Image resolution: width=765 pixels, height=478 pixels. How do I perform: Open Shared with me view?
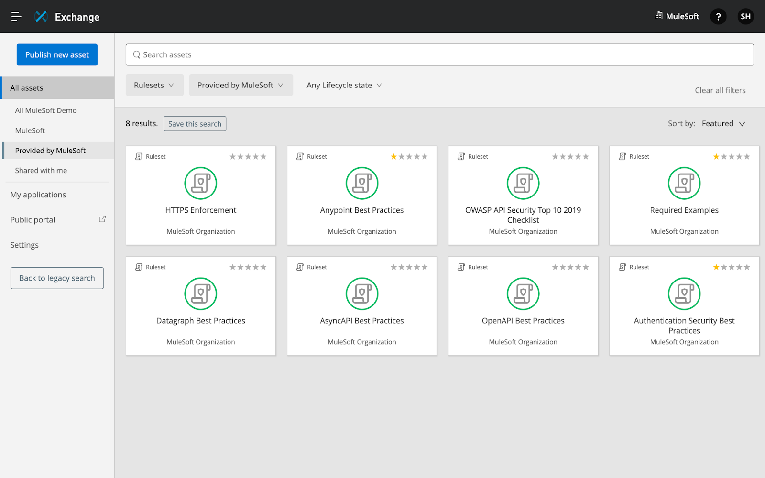coord(41,170)
